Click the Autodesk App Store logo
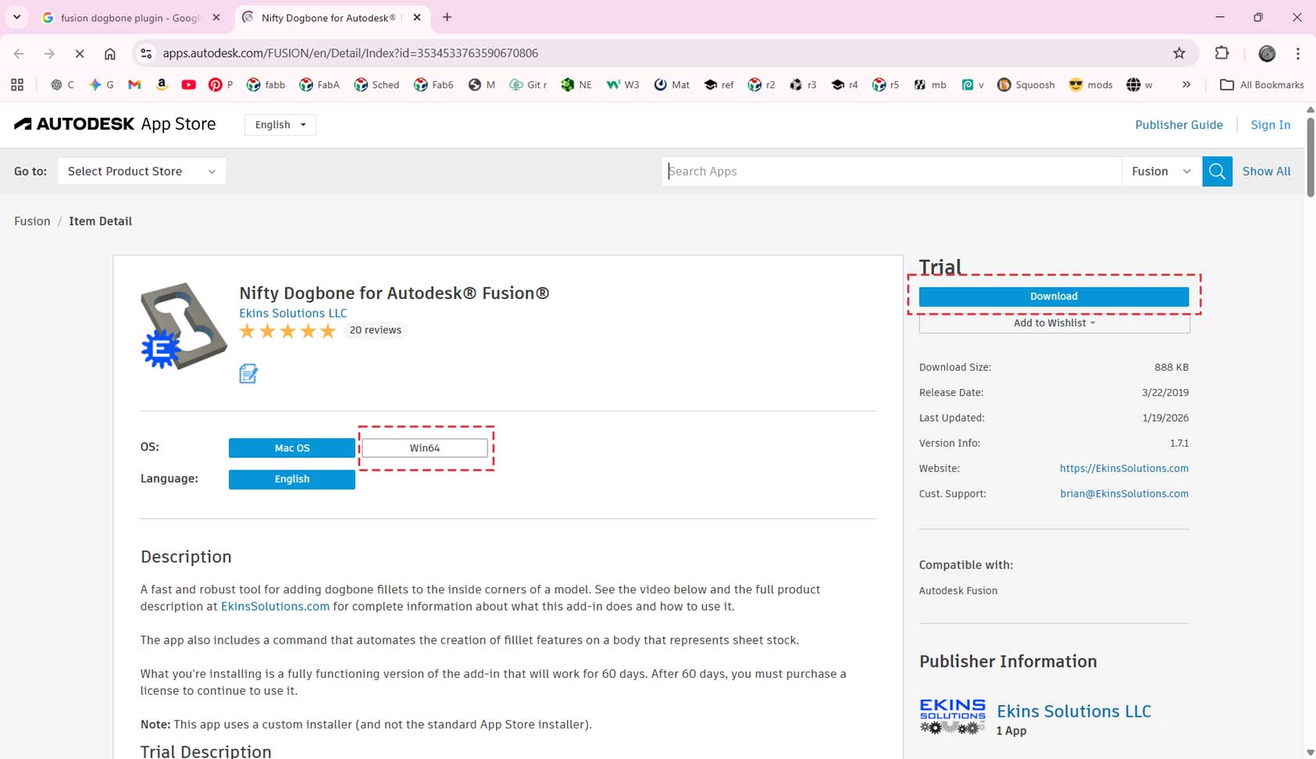This screenshot has height=759, width=1316. pos(115,124)
